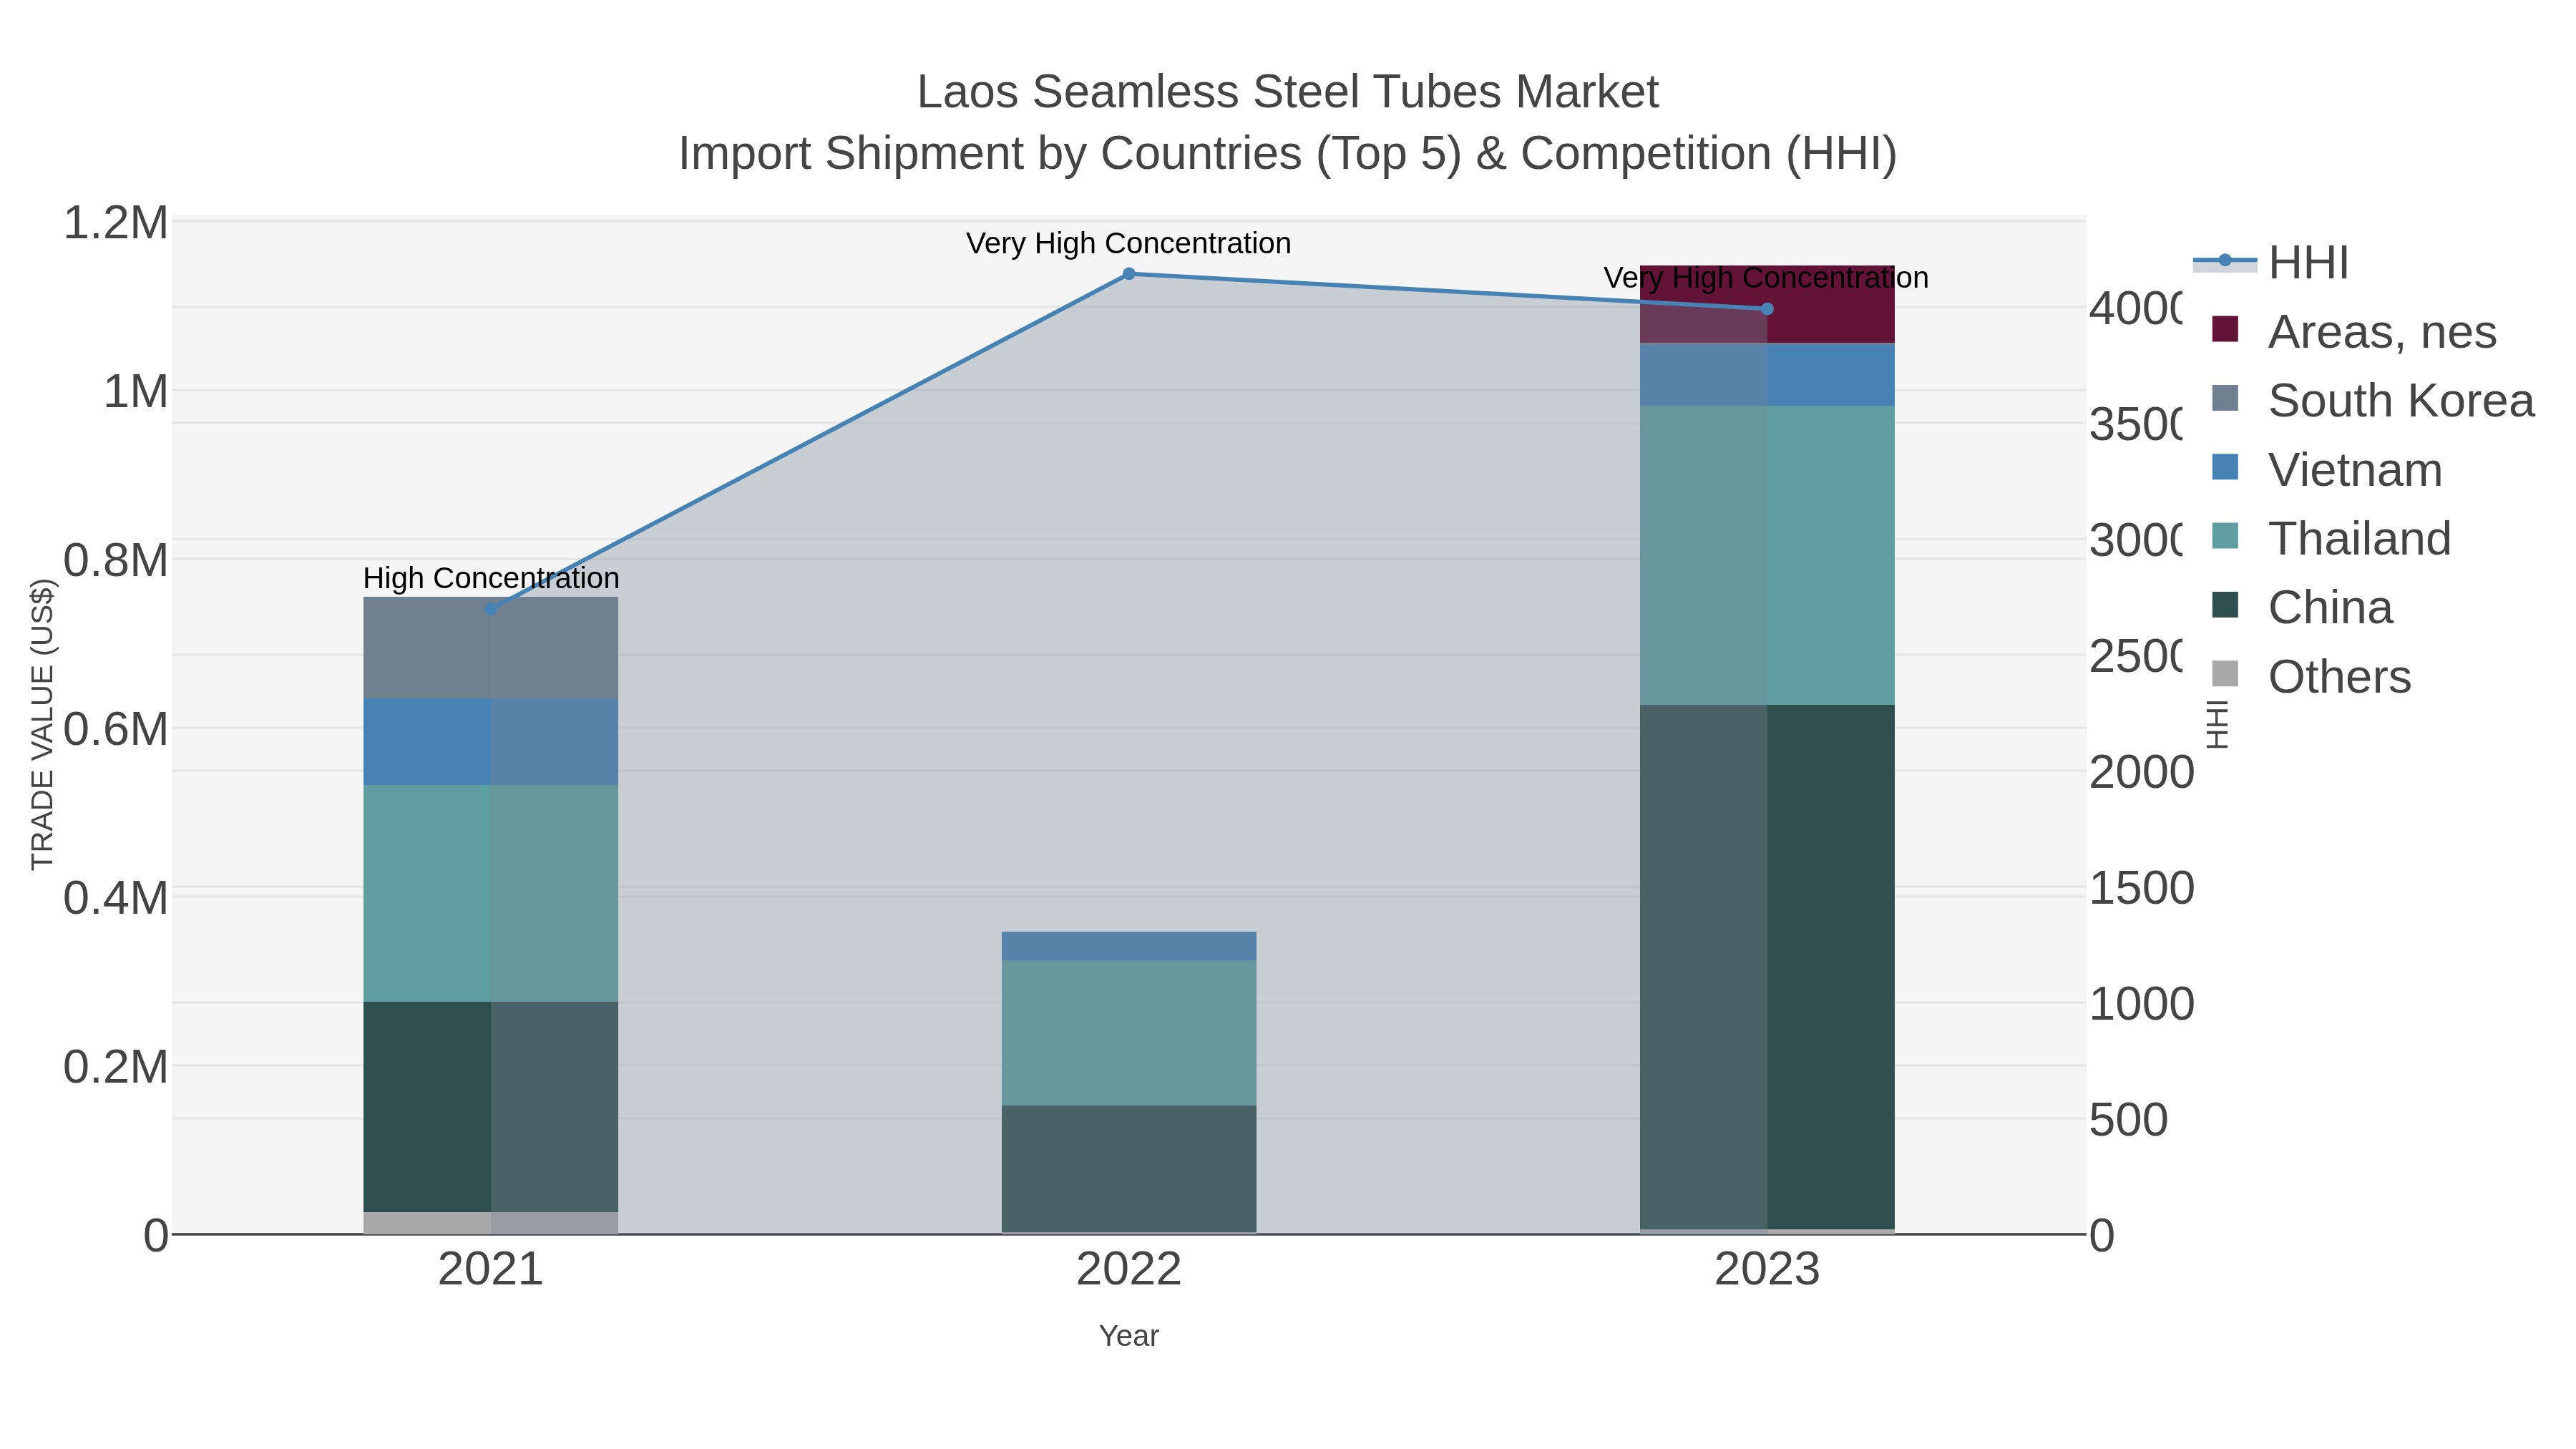Select the China segment of 2023 bar
Screen dimensions: 2576x1449
click(x=1767, y=967)
